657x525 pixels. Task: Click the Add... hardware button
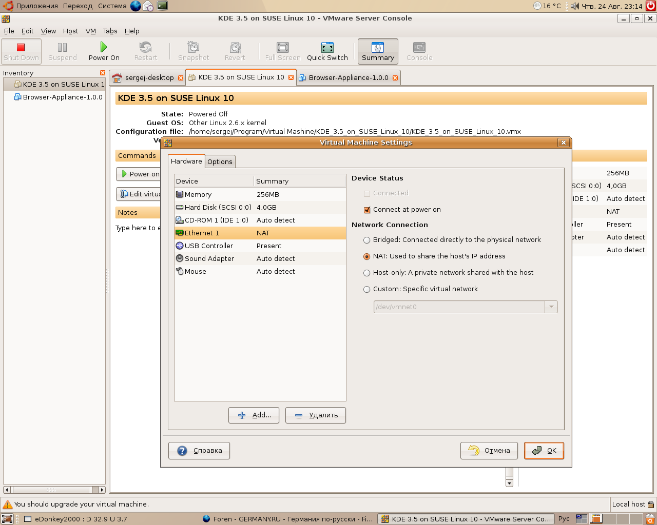(x=254, y=415)
